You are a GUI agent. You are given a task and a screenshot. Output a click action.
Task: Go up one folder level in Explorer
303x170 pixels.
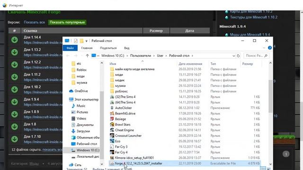tap(87, 56)
